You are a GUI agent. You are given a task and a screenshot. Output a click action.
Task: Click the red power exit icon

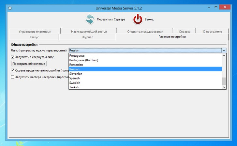pos(138,19)
